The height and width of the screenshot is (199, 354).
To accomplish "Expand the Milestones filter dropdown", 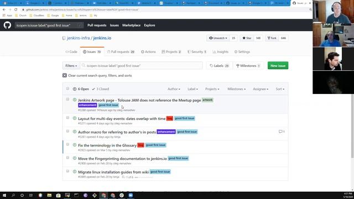I will pos(236,89).
